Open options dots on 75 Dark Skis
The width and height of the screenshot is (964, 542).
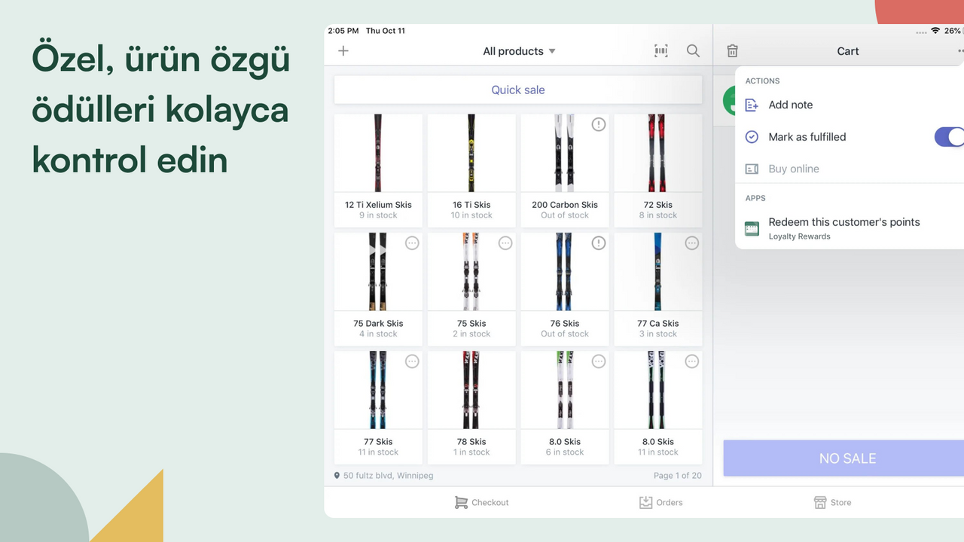point(412,243)
